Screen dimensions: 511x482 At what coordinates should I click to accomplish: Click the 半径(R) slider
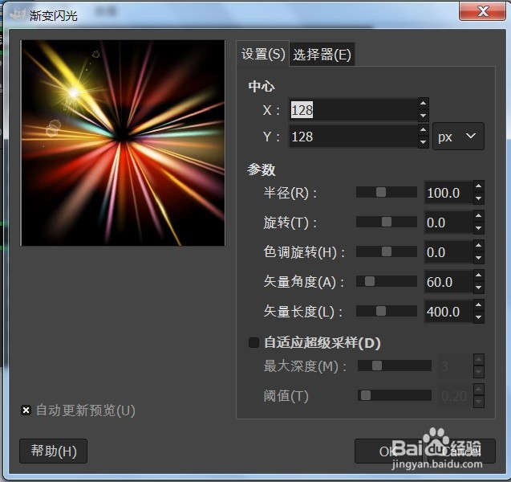coord(387,192)
